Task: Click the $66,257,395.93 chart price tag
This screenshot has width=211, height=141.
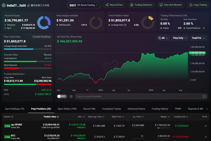Action: pos(197,53)
